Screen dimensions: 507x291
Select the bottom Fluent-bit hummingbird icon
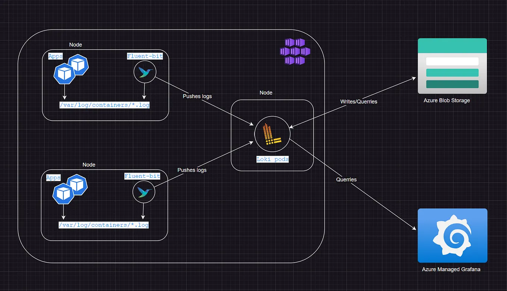[143, 192]
